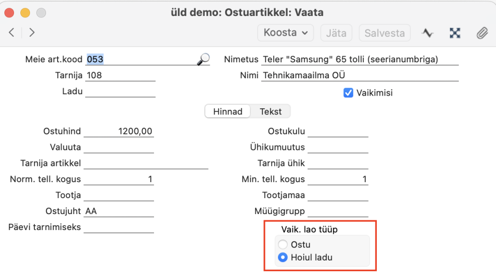The width and height of the screenshot is (496, 274).
Task: Click the Ostujuht field containing AA
Action: (119, 211)
